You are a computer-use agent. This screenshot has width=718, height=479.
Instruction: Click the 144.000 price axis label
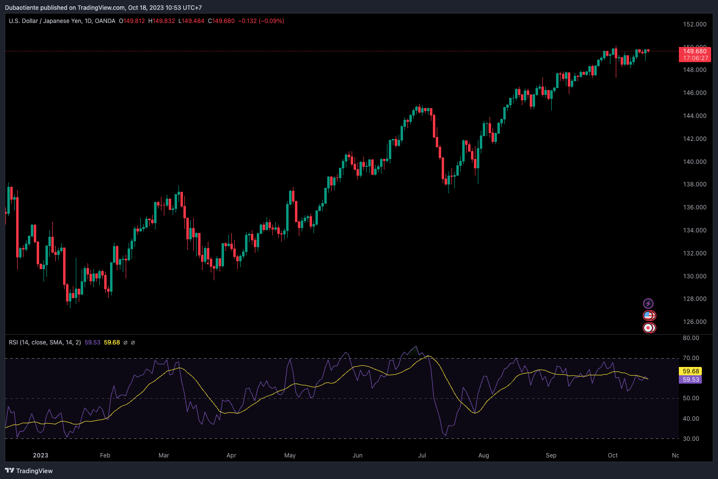click(695, 116)
